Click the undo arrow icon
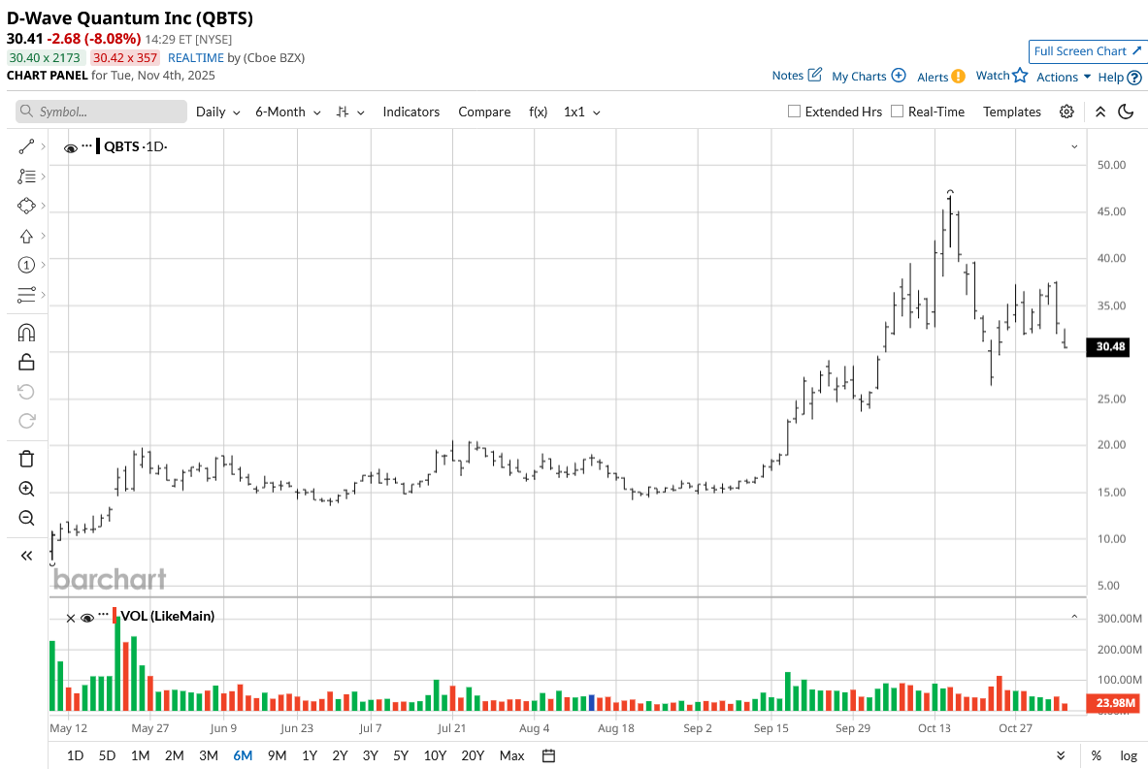This screenshot has height=769, width=1148. [x=26, y=392]
